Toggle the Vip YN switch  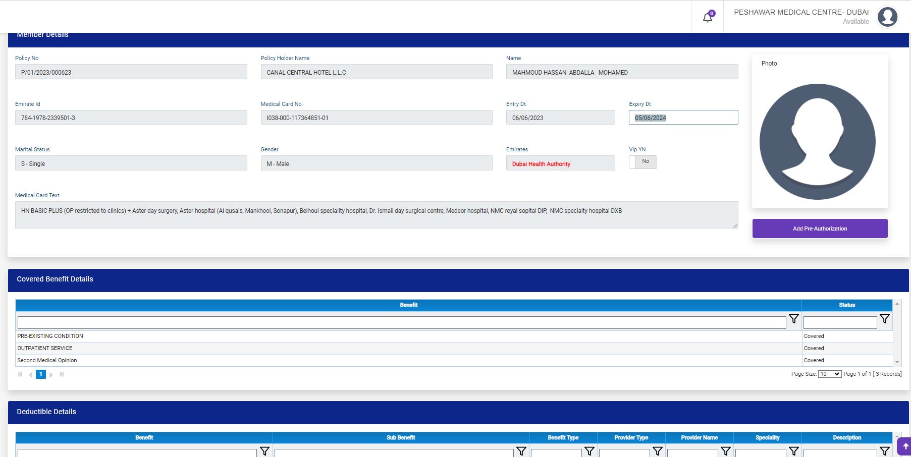coord(642,162)
